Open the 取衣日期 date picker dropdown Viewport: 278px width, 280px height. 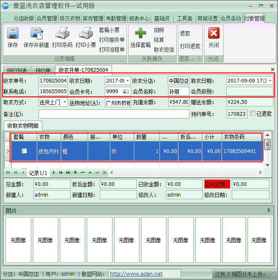point(270,80)
